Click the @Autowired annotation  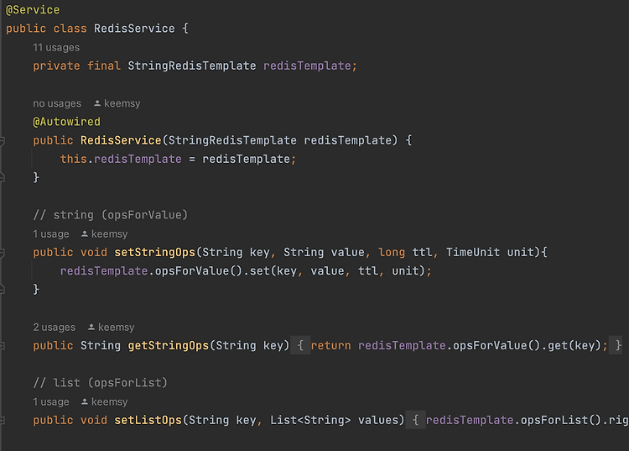tap(66, 122)
